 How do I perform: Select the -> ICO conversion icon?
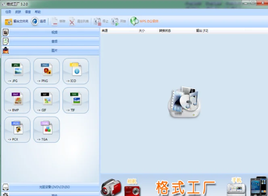point(76,71)
